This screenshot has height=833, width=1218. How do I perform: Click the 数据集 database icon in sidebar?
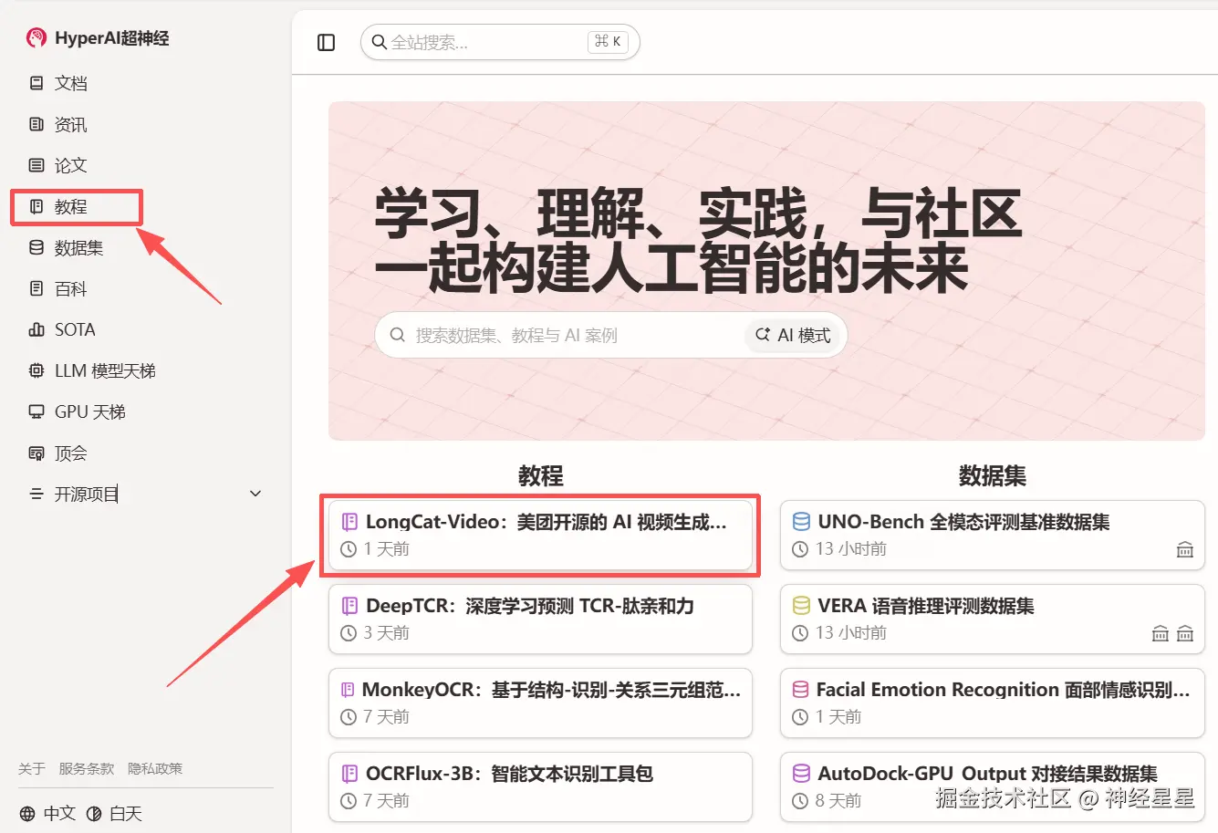[36, 247]
